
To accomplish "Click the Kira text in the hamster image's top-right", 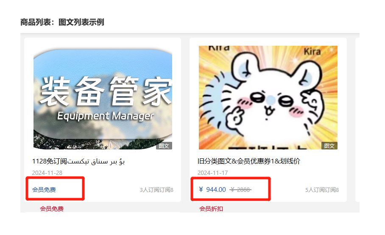I will click(312, 52).
